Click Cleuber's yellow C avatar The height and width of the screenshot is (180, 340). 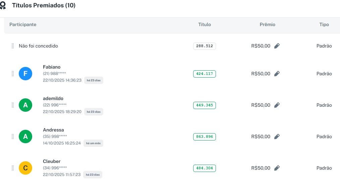[x=25, y=168]
